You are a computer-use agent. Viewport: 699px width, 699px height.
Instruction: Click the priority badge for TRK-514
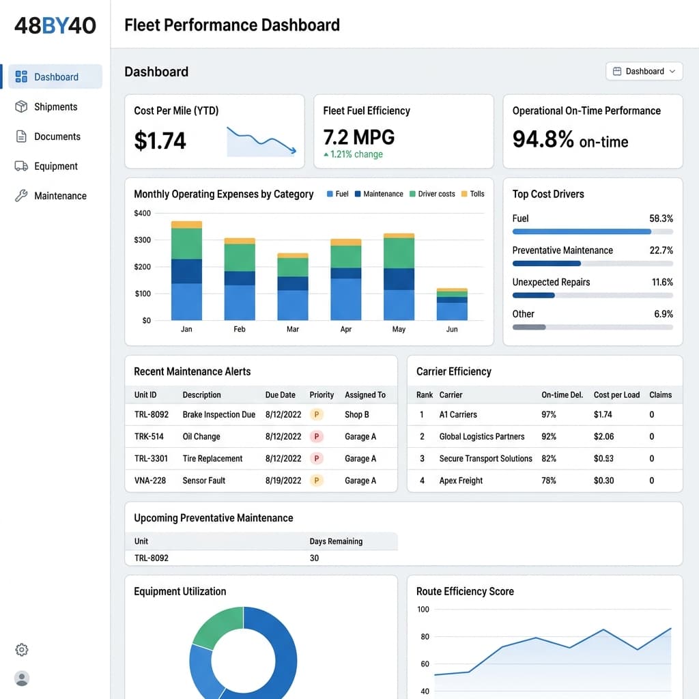tap(317, 436)
